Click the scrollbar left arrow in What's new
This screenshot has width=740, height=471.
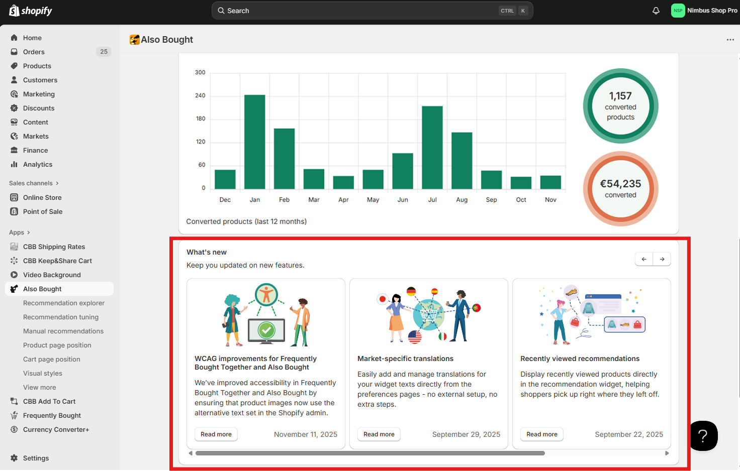pyautogui.click(x=191, y=453)
